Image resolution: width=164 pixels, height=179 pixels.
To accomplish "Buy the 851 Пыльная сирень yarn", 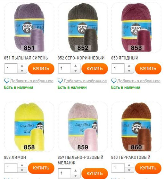I will tap(41, 69).
